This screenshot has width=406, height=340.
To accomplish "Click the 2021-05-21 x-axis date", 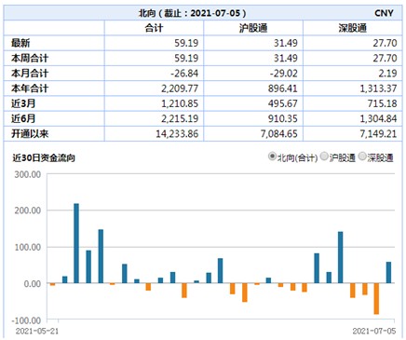I will [37, 331].
